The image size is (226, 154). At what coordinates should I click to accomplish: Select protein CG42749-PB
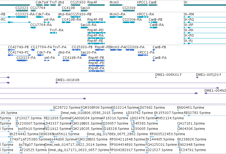coord(18,47)
